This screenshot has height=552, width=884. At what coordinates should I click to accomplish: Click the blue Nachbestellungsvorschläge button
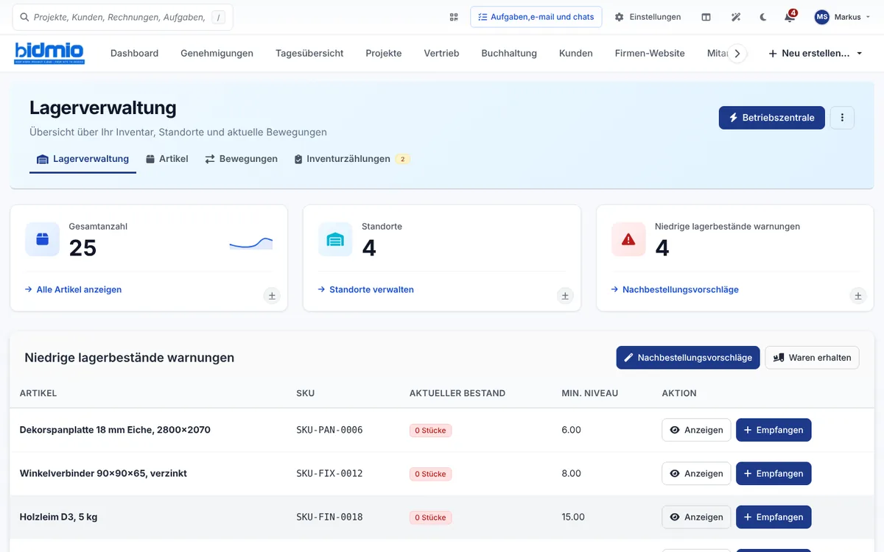(688, 358)
